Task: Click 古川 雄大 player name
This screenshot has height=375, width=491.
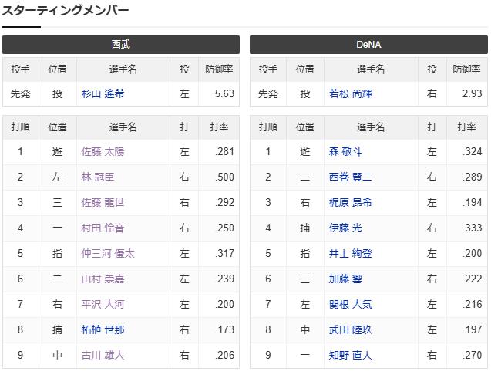Action: tap(103, 355)
